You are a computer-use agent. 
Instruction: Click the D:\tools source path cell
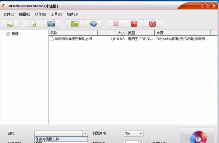pyautogui.click(x=182, y=39)
